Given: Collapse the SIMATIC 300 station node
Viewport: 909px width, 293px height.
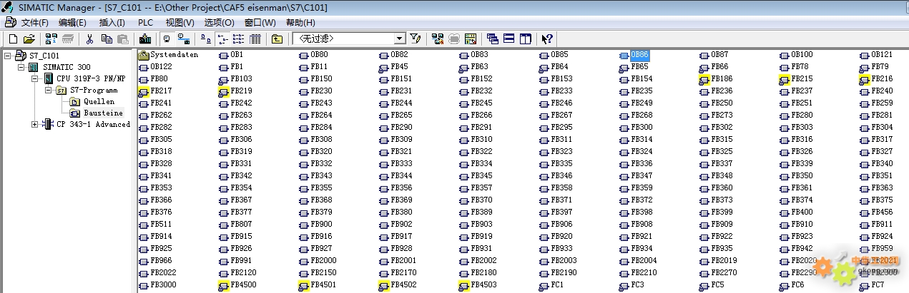Looking at the screenshot, I should [x=21, y=66].
